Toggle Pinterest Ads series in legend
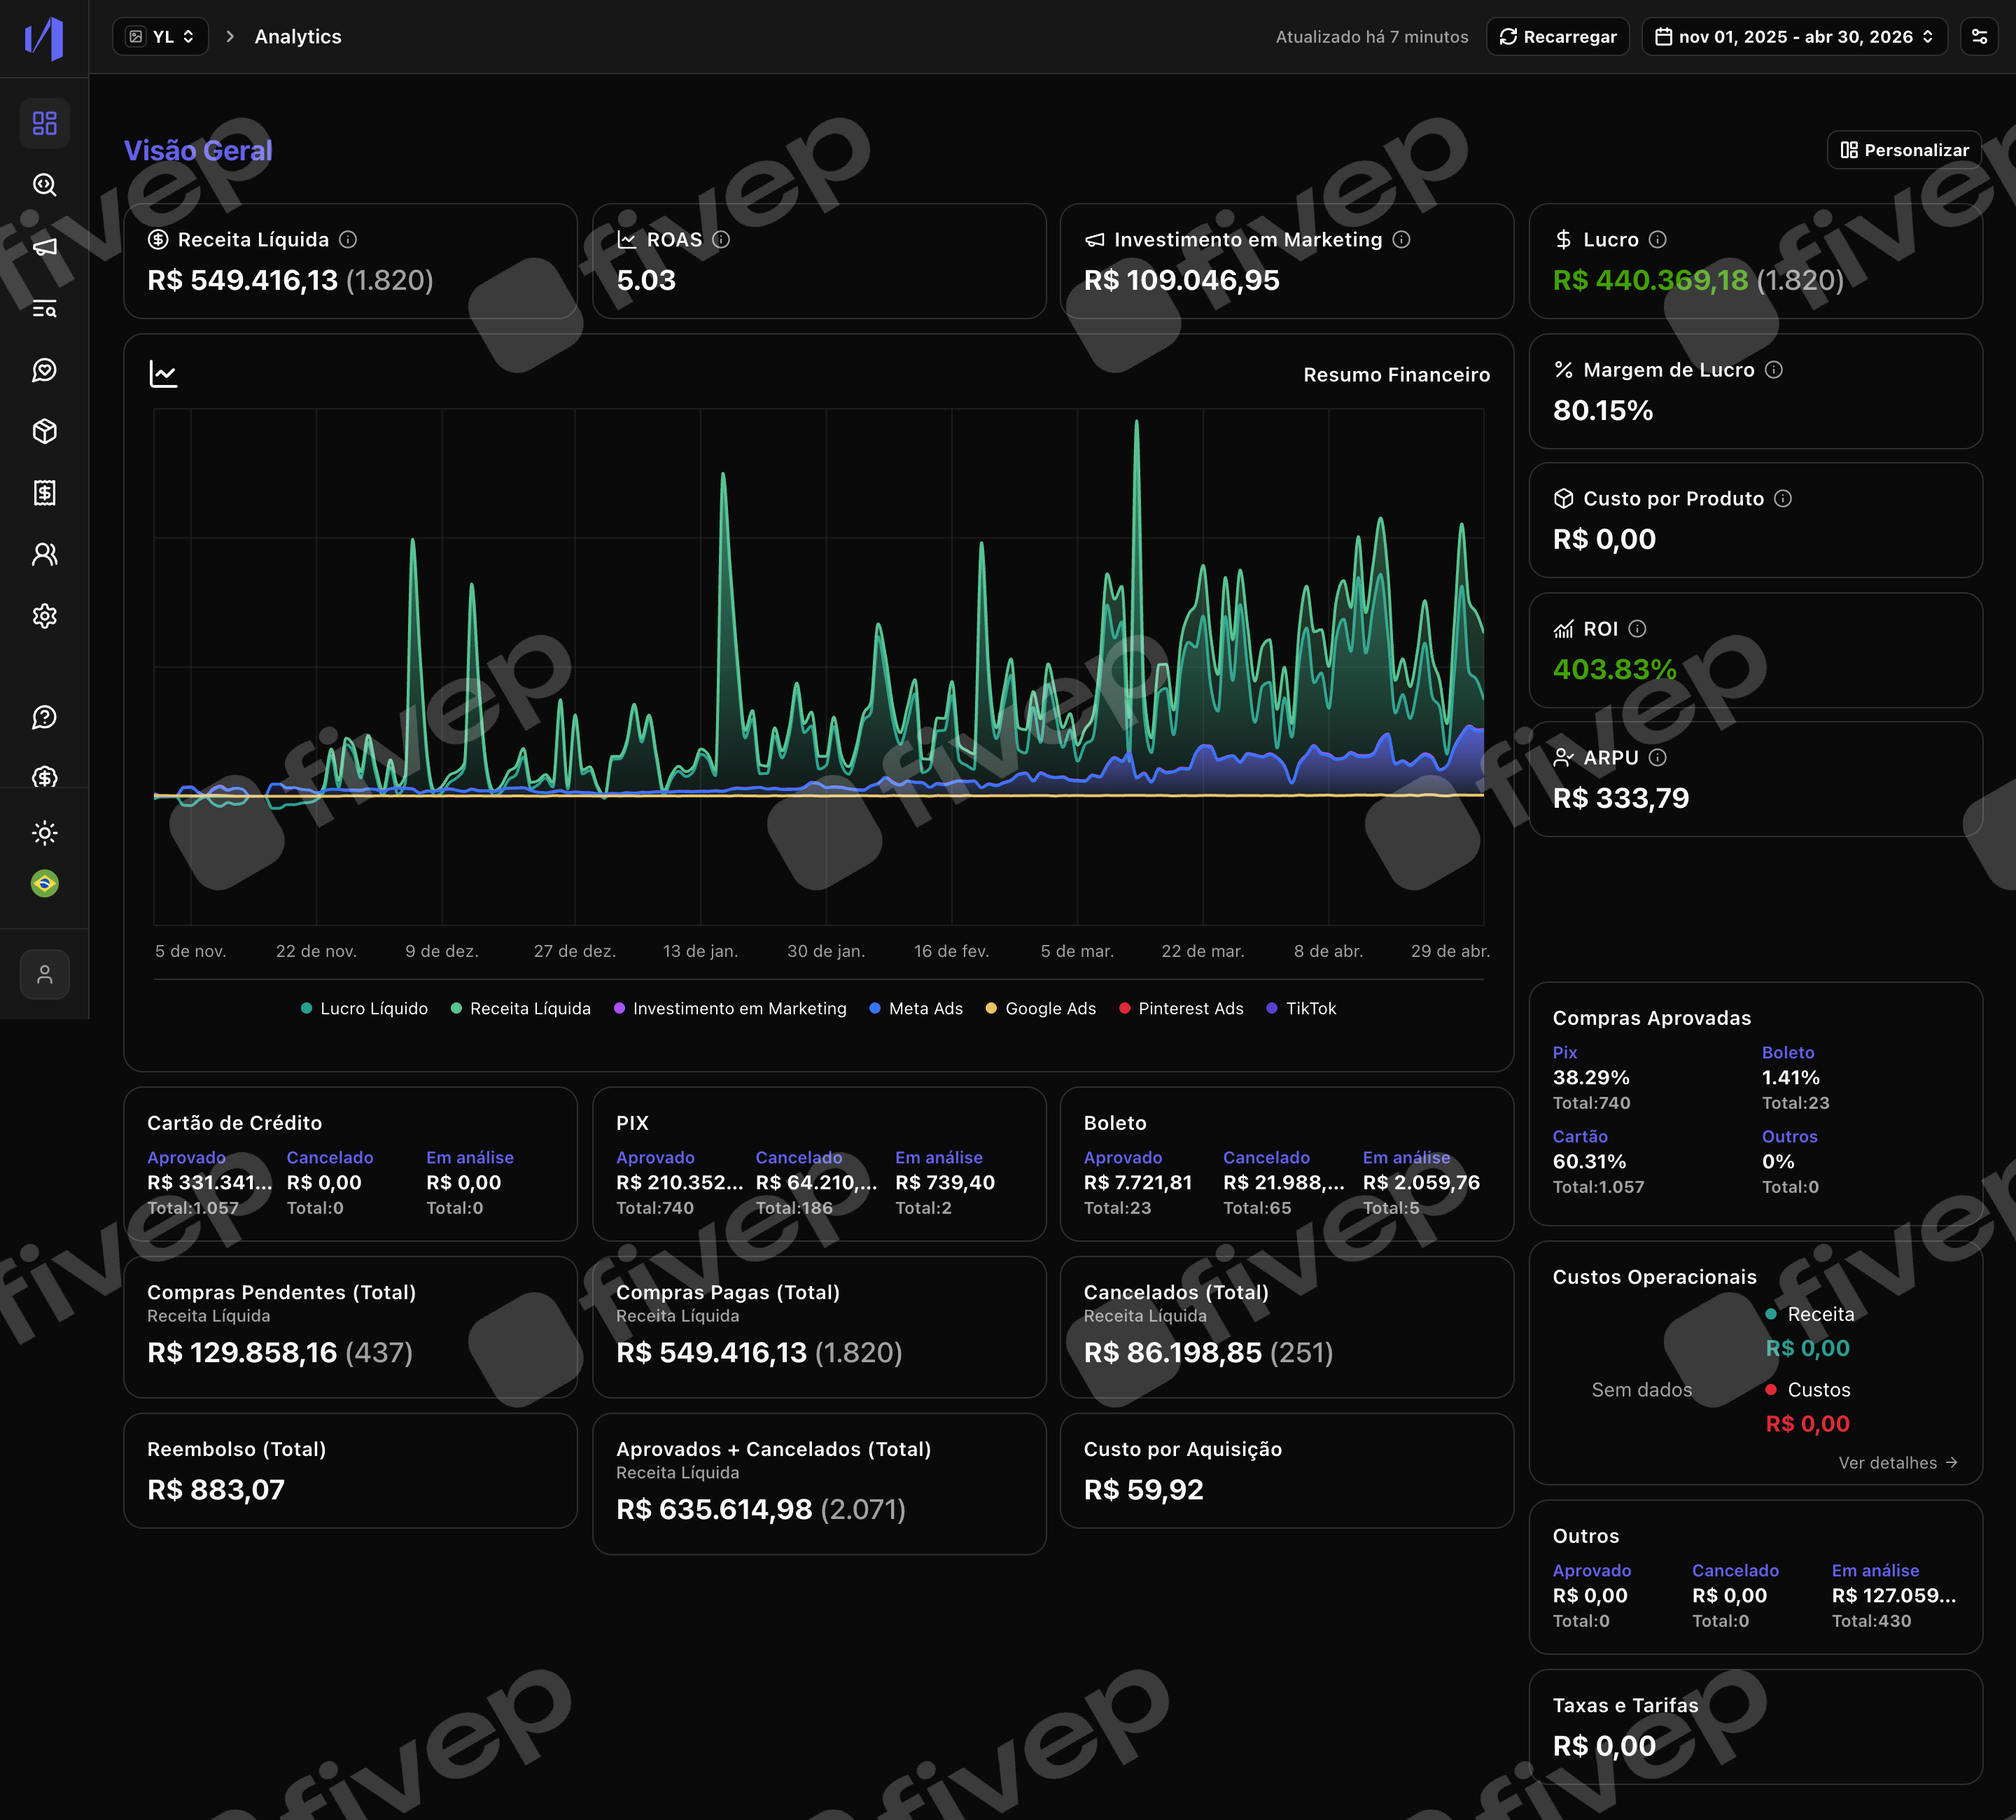The image size is (2016, 1820). tap(1181, 1008)
